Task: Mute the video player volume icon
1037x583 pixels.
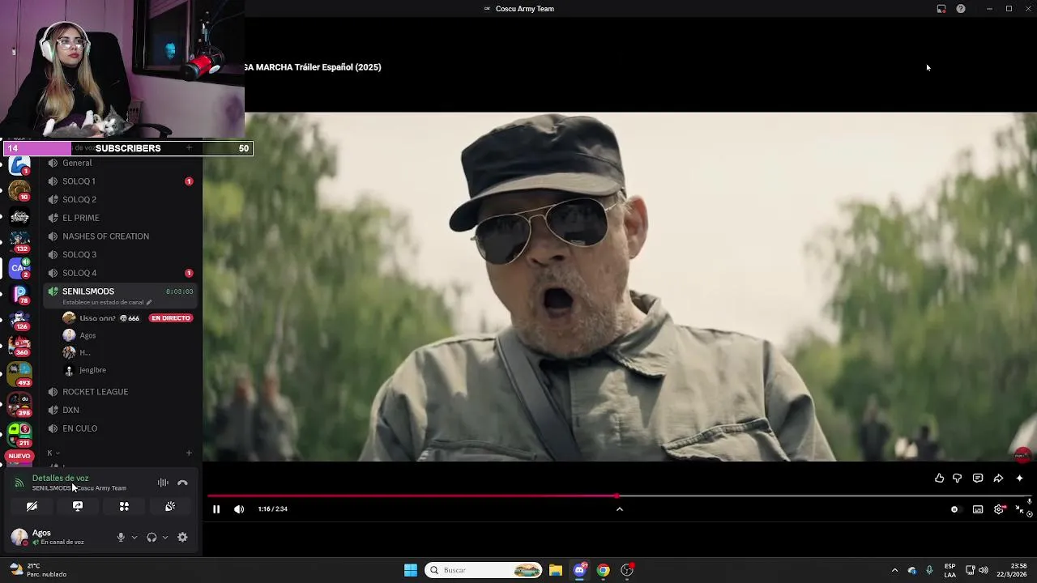Action: 239,509
